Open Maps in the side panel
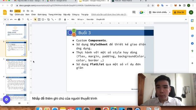Screen dimensions: 196x110 (x=192, y=51)
